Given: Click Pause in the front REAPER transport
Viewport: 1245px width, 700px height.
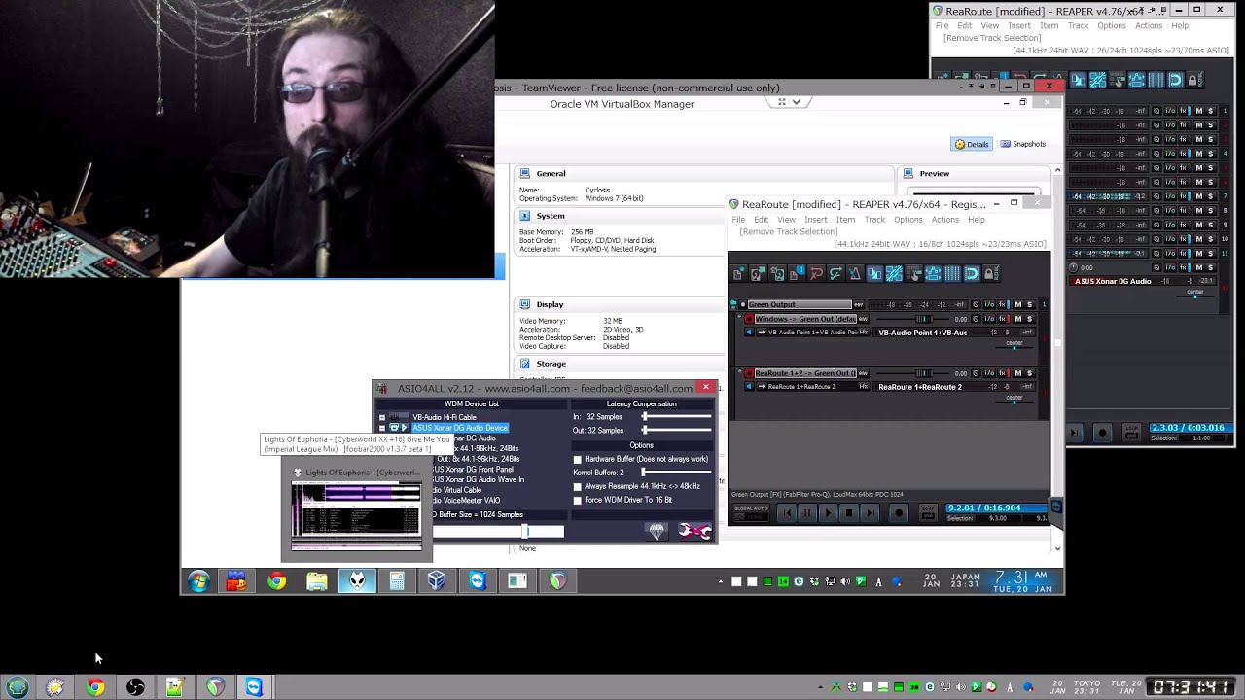Looking at the screenshot, I should tap(806, 512).
